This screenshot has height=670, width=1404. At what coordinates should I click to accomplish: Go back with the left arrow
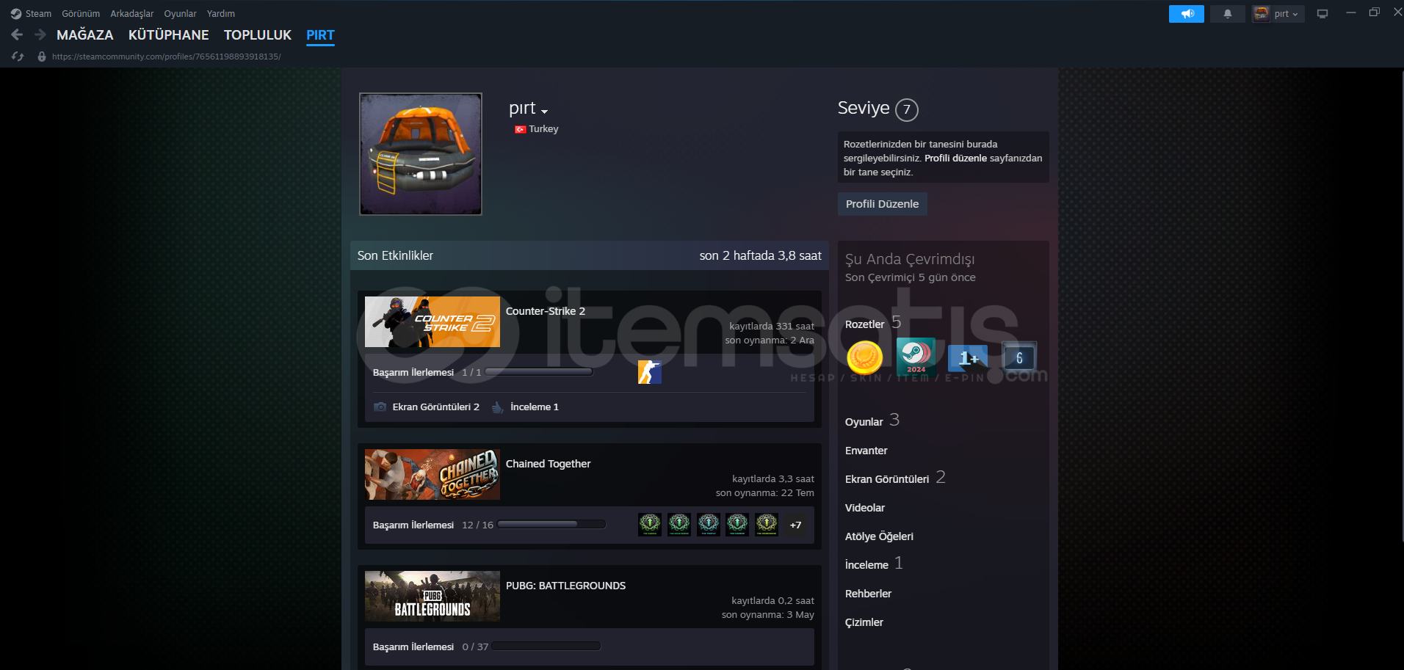click(18, 34)
